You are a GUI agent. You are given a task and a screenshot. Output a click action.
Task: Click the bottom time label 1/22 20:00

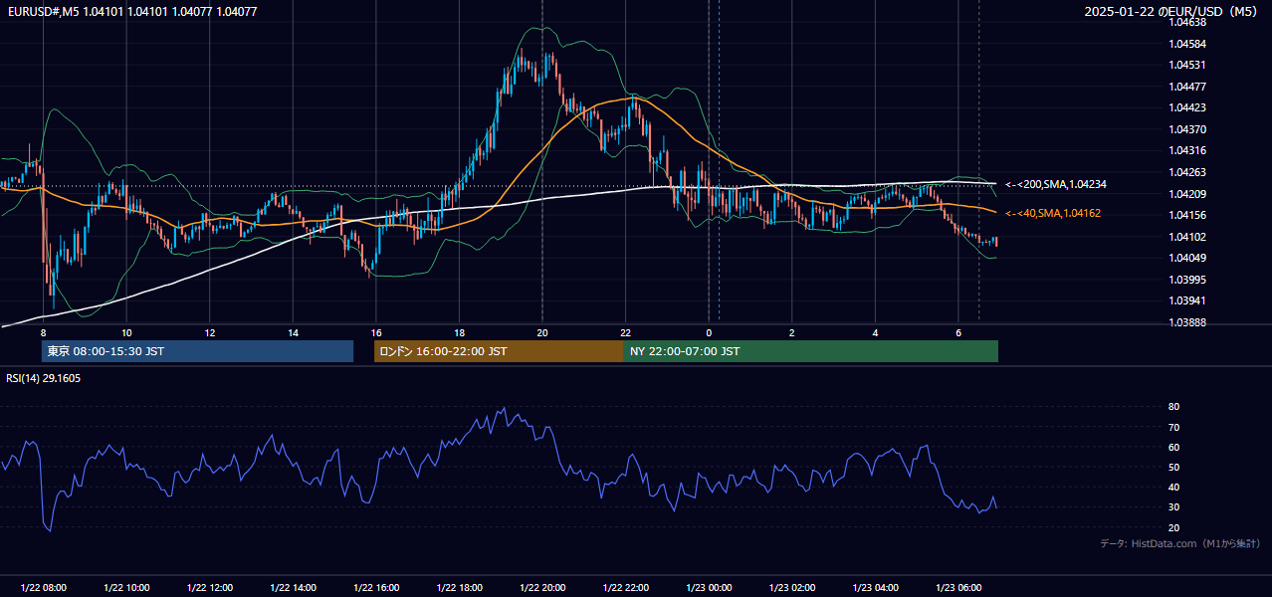click(542, 588)
